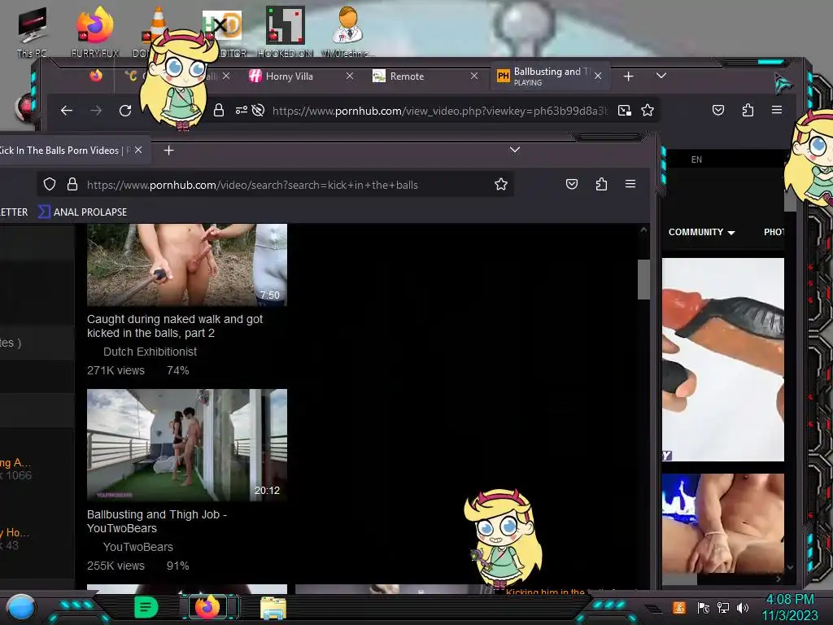Click the scroll-down arrow of rear window scrollbar

(790, 567)
